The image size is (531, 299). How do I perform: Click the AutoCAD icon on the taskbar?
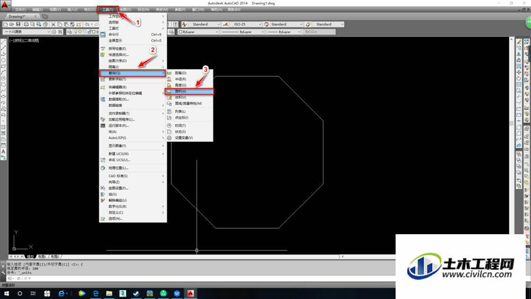pyautogui.click(x=190, y=293)
